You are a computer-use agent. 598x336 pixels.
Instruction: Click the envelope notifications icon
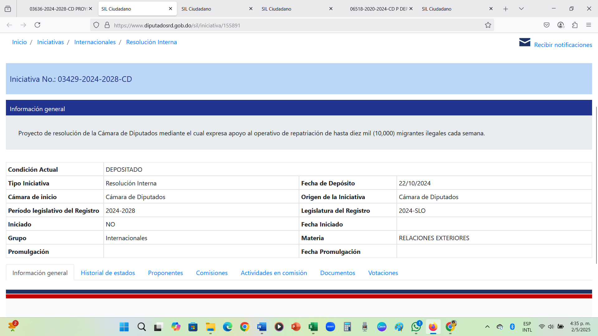click(x=524, y=42)
